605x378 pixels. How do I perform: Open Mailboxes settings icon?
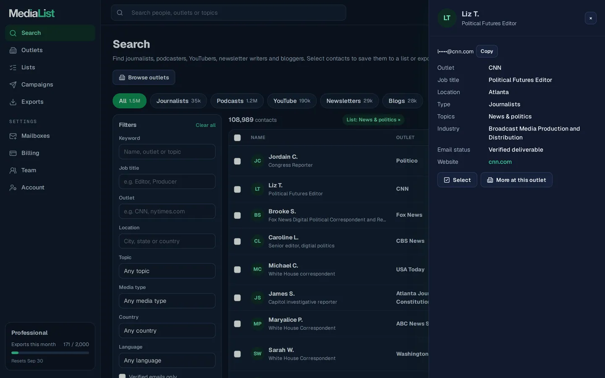[x=13, y=136]
